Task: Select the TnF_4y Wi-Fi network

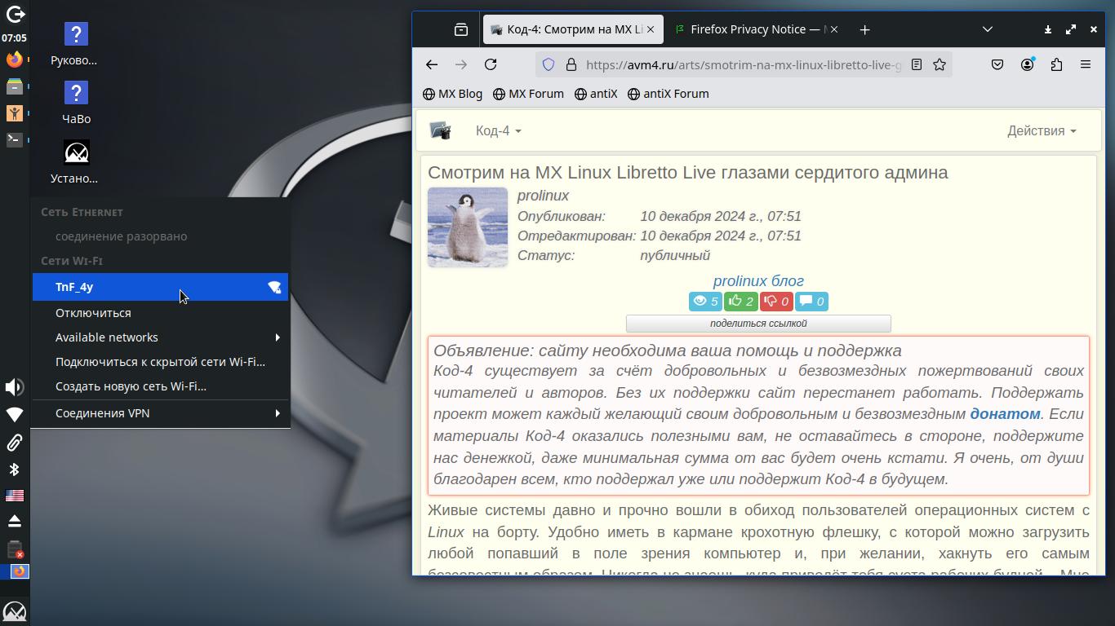Action: click(160, 287)
